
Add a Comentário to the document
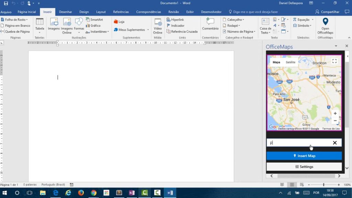[210, 24]
